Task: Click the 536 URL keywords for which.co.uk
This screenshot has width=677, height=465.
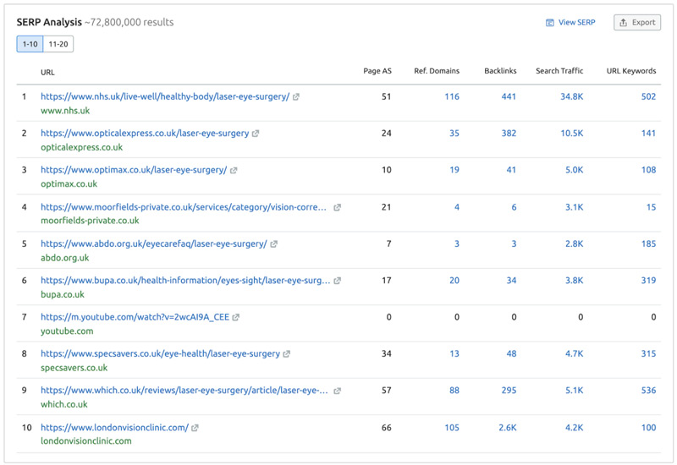Action: 648,391
